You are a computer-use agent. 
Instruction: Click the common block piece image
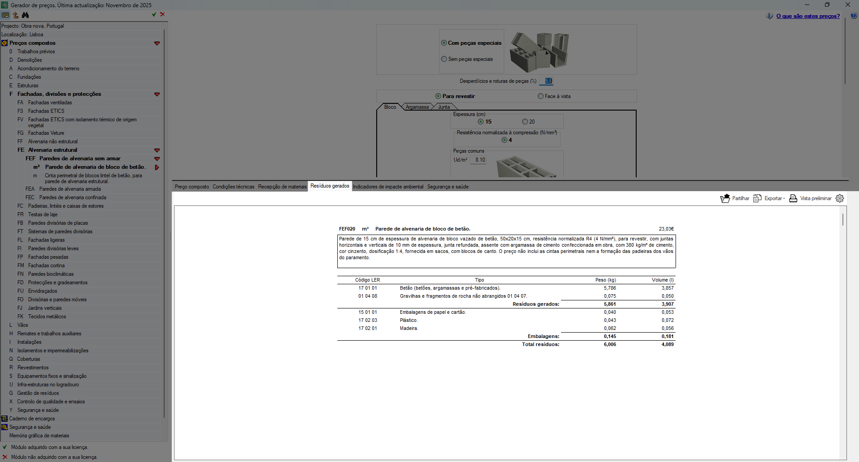coord(527,166)
